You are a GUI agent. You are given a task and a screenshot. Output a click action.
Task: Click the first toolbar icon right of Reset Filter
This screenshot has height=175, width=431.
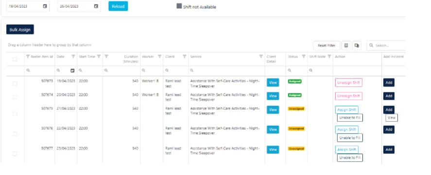coord(346,45)
